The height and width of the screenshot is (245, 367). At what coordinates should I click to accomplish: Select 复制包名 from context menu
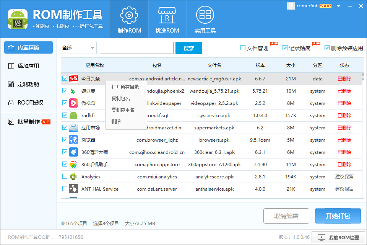(120, 99)
